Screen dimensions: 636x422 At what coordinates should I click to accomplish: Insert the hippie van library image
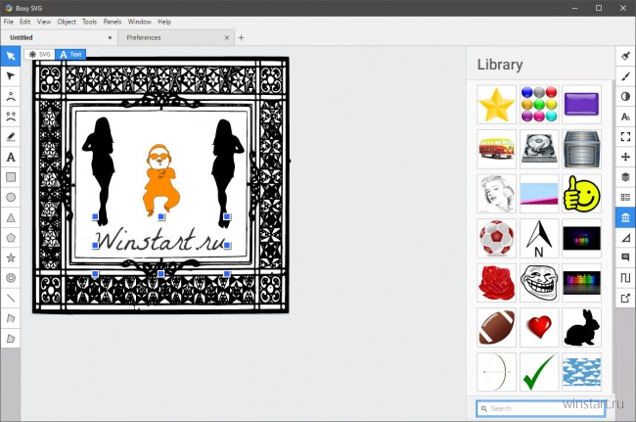coord(496,150)
